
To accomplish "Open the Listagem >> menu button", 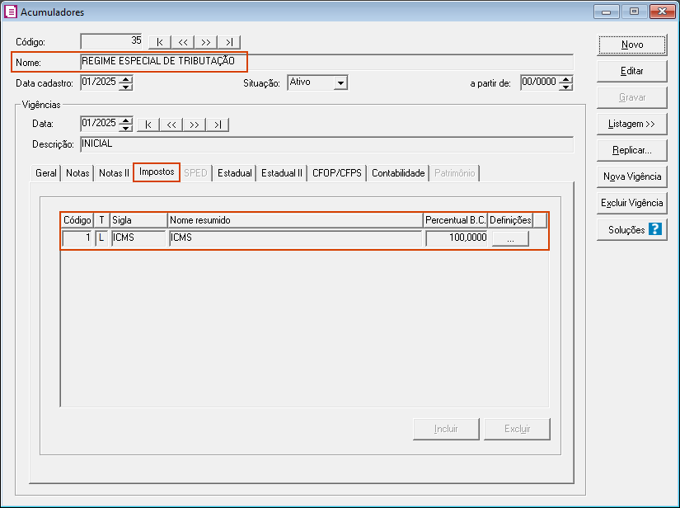I will pos(631,124).
